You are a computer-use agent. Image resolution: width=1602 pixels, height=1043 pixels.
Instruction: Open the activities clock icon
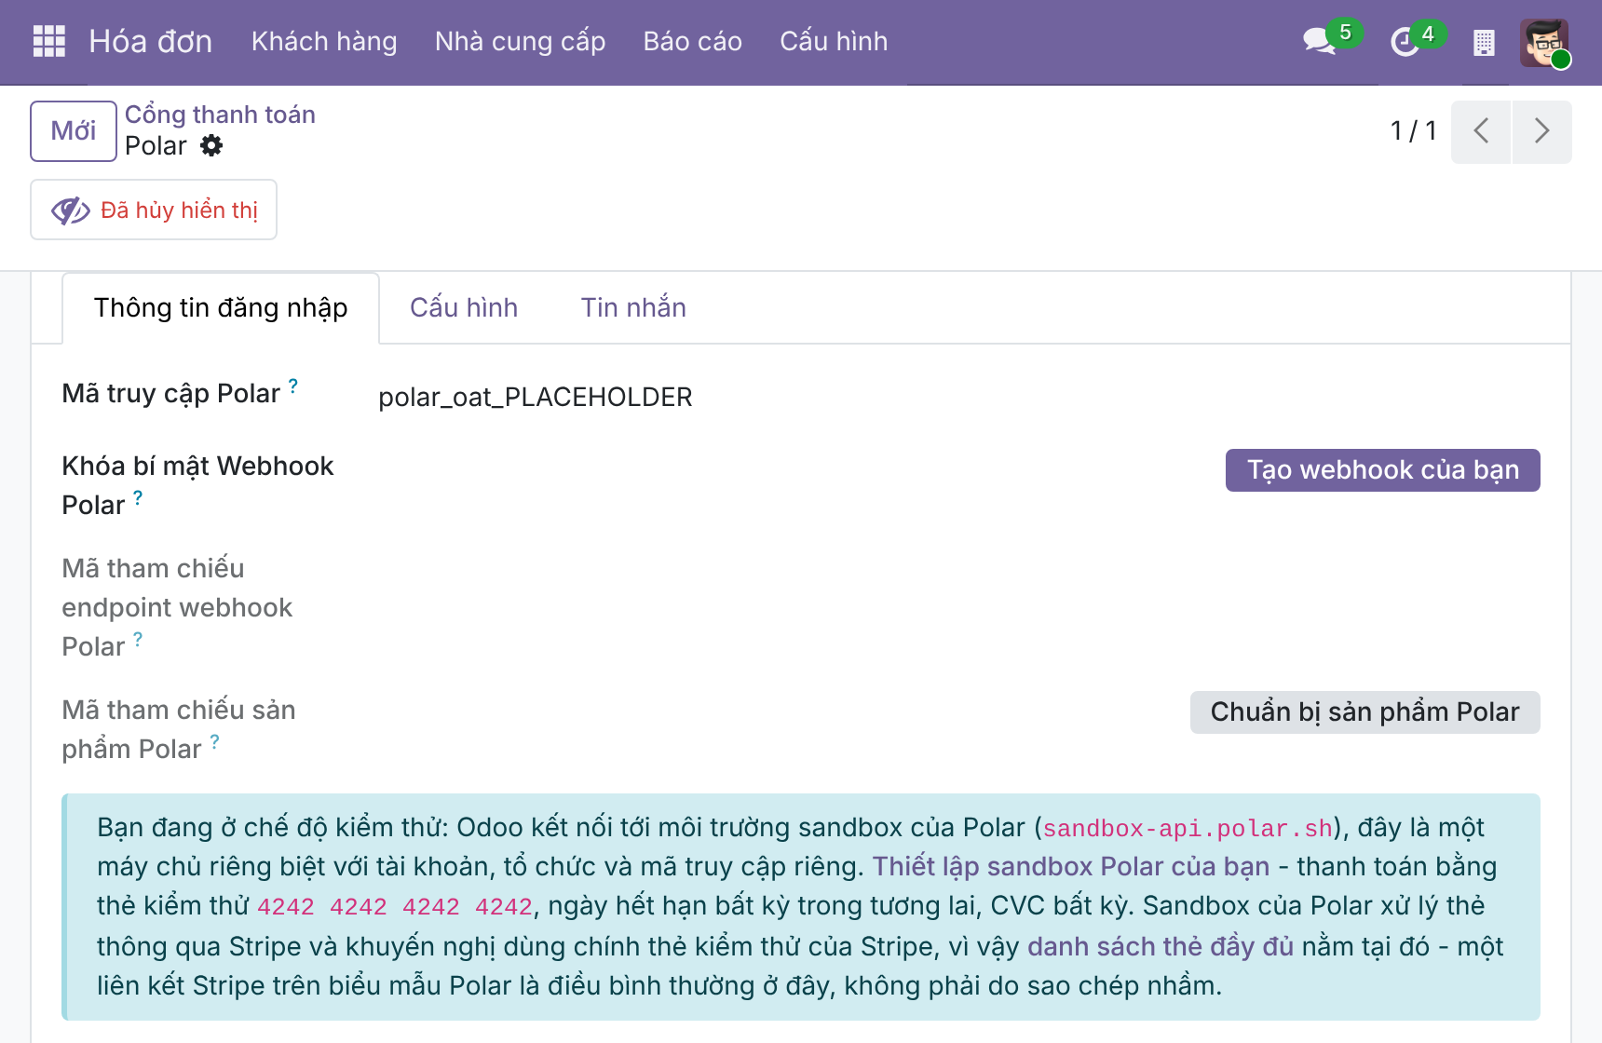[x=1404, y=42]
